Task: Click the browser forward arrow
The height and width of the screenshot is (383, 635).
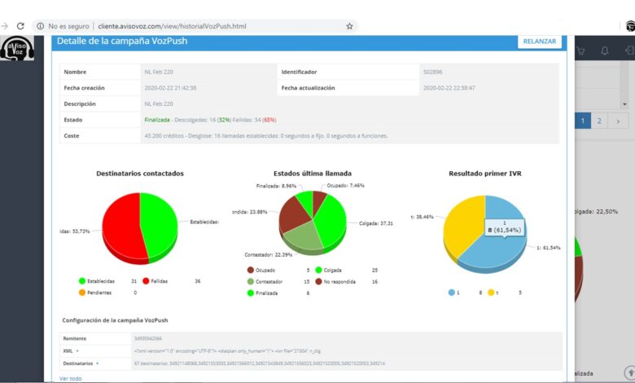Action: pyautogui.click(x=4, y=26)
